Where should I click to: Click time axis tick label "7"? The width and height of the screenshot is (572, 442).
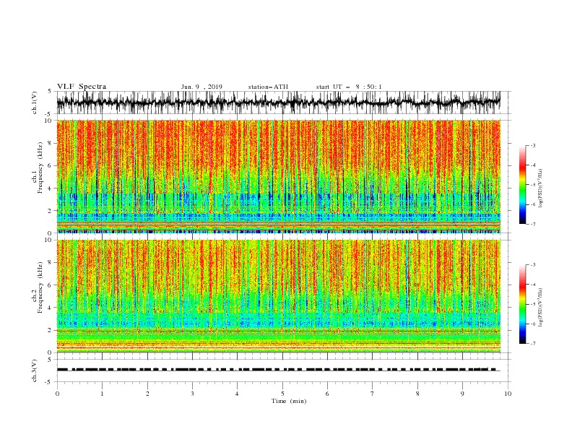click(x=372, y=394)
